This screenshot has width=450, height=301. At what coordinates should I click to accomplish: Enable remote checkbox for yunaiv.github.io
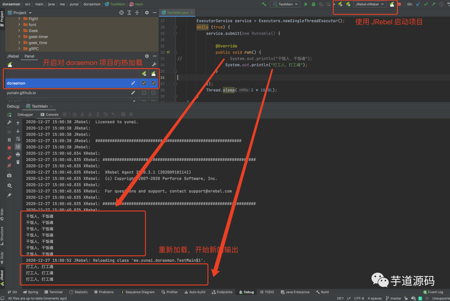point(153,93)
